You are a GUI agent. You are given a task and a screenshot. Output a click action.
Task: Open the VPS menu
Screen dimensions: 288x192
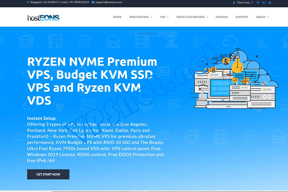(163, 17)
